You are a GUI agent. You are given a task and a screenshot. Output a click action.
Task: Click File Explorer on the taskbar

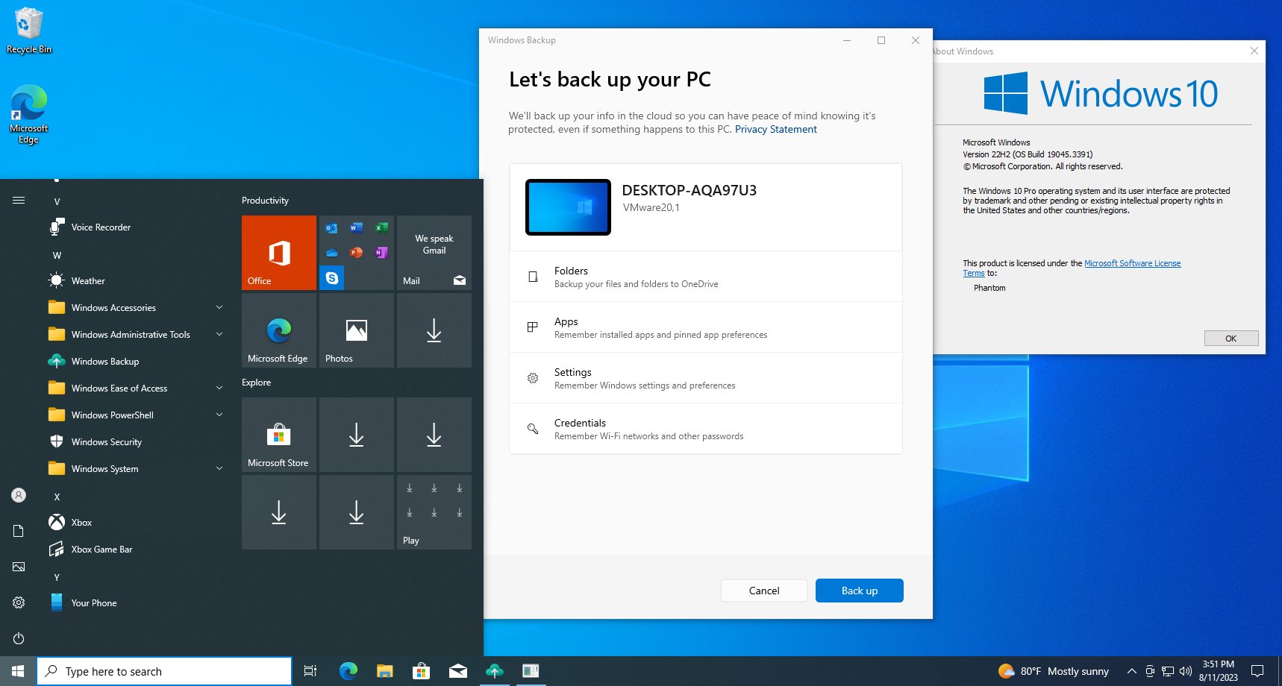tap(384, 671)
